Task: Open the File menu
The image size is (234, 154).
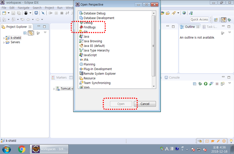Action: click(4, 8)
